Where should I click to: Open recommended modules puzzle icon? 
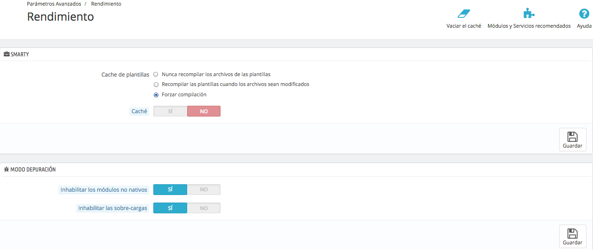coord(529,14)
